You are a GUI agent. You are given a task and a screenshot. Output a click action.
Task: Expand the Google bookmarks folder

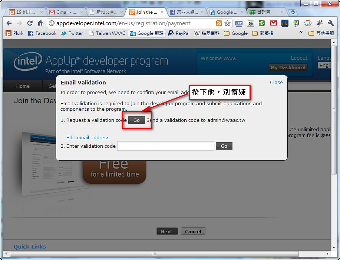click(x=236, y=33)
